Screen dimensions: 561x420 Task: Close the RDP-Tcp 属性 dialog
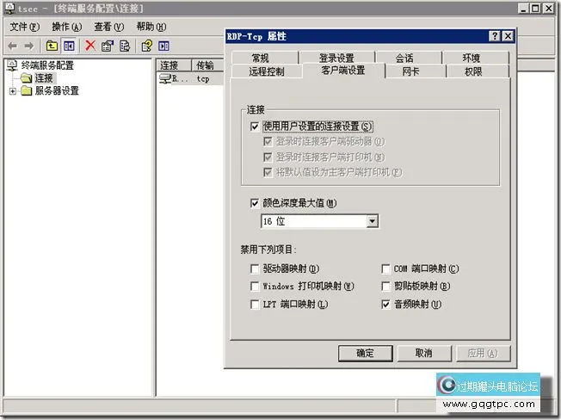point(508,36)
